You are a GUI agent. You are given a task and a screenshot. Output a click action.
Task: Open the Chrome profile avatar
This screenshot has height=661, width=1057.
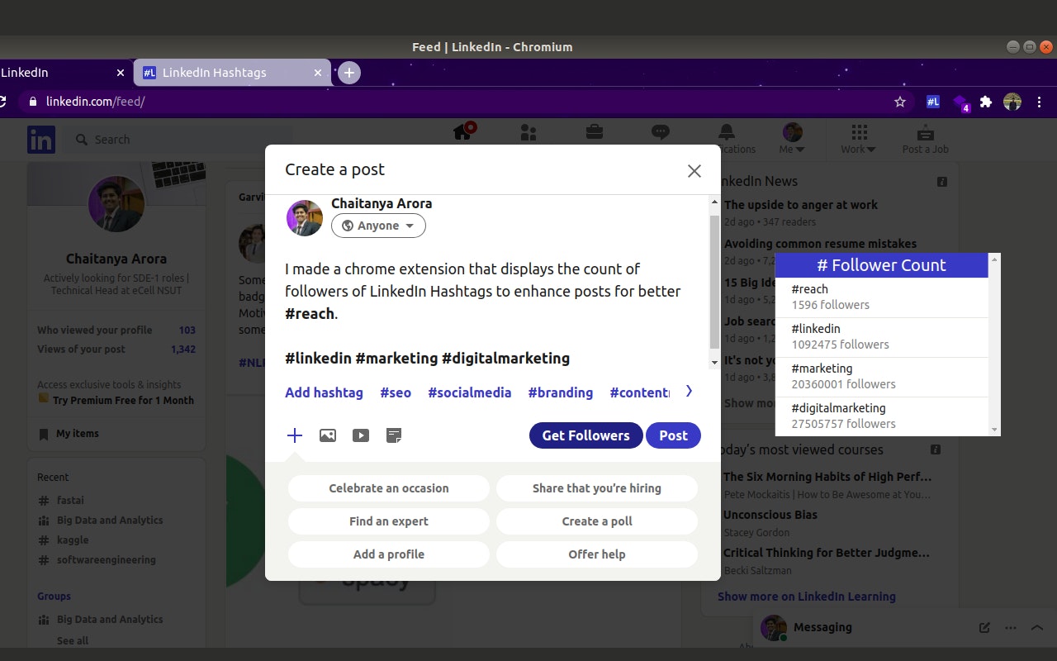1012,102
